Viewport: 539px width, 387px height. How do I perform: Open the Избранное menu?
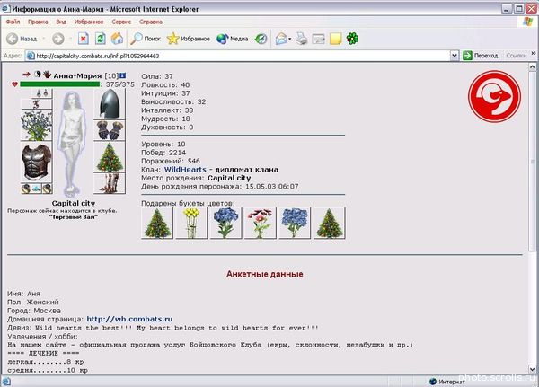click(x=89, y=22)
